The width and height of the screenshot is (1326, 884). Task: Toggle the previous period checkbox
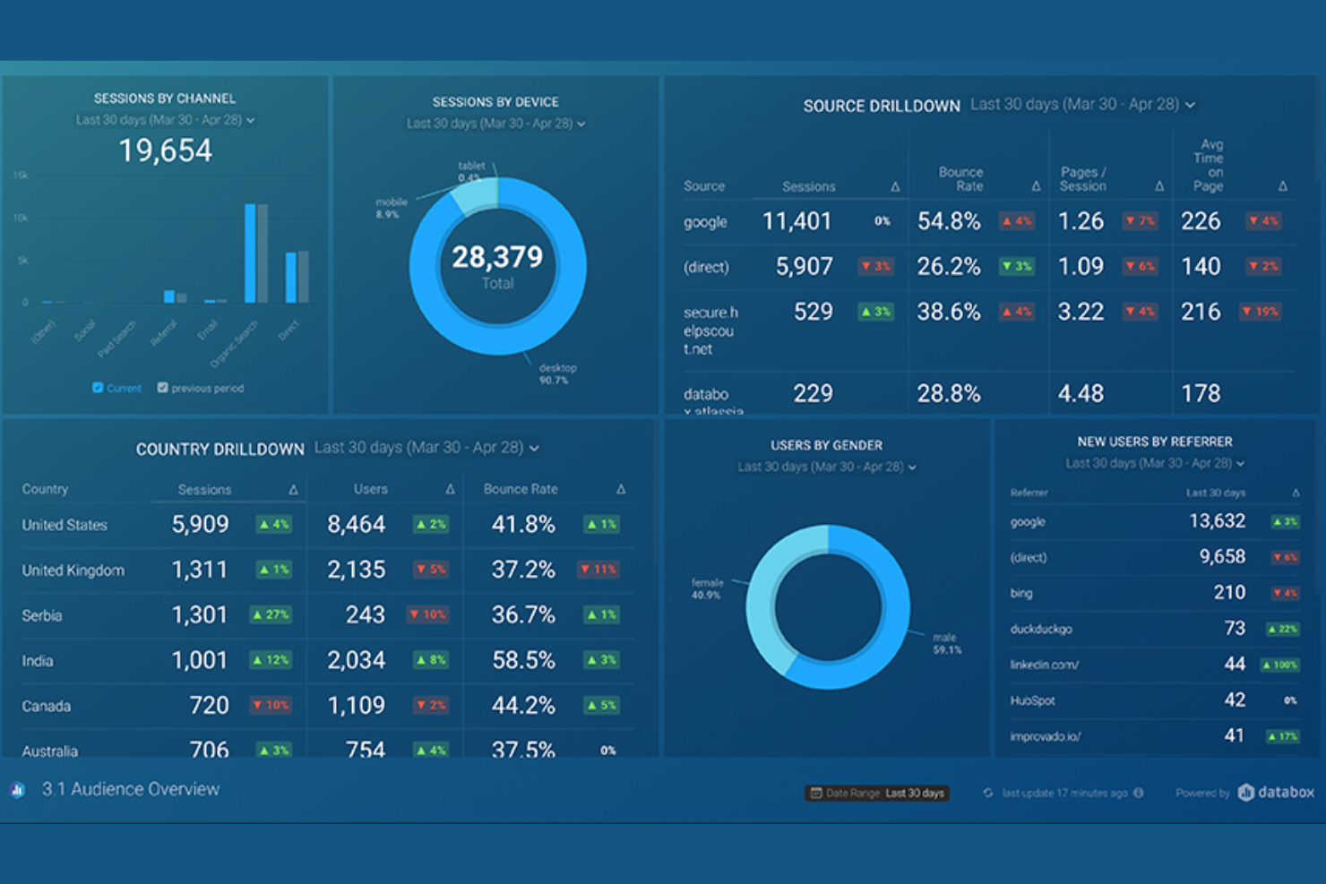coord(162,388)
